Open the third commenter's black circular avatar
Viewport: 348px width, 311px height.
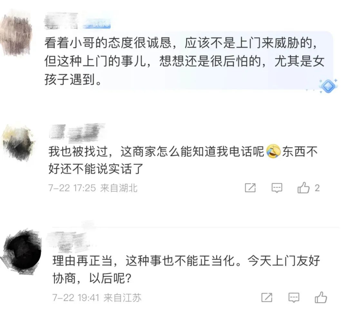[x=22, y=251]
